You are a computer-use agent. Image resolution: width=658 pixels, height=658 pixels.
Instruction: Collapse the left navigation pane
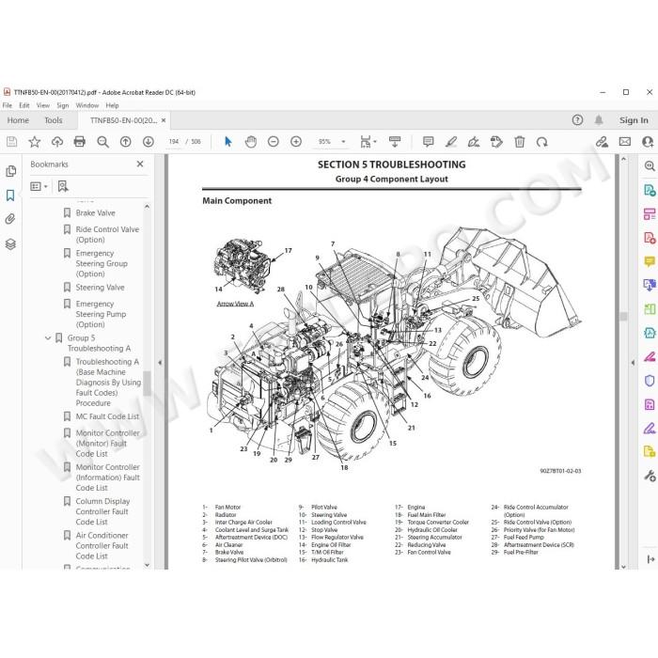[x=160, y=363]
